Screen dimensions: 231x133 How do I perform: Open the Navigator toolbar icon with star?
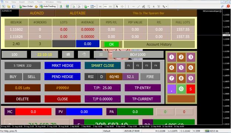pos(9,7)
